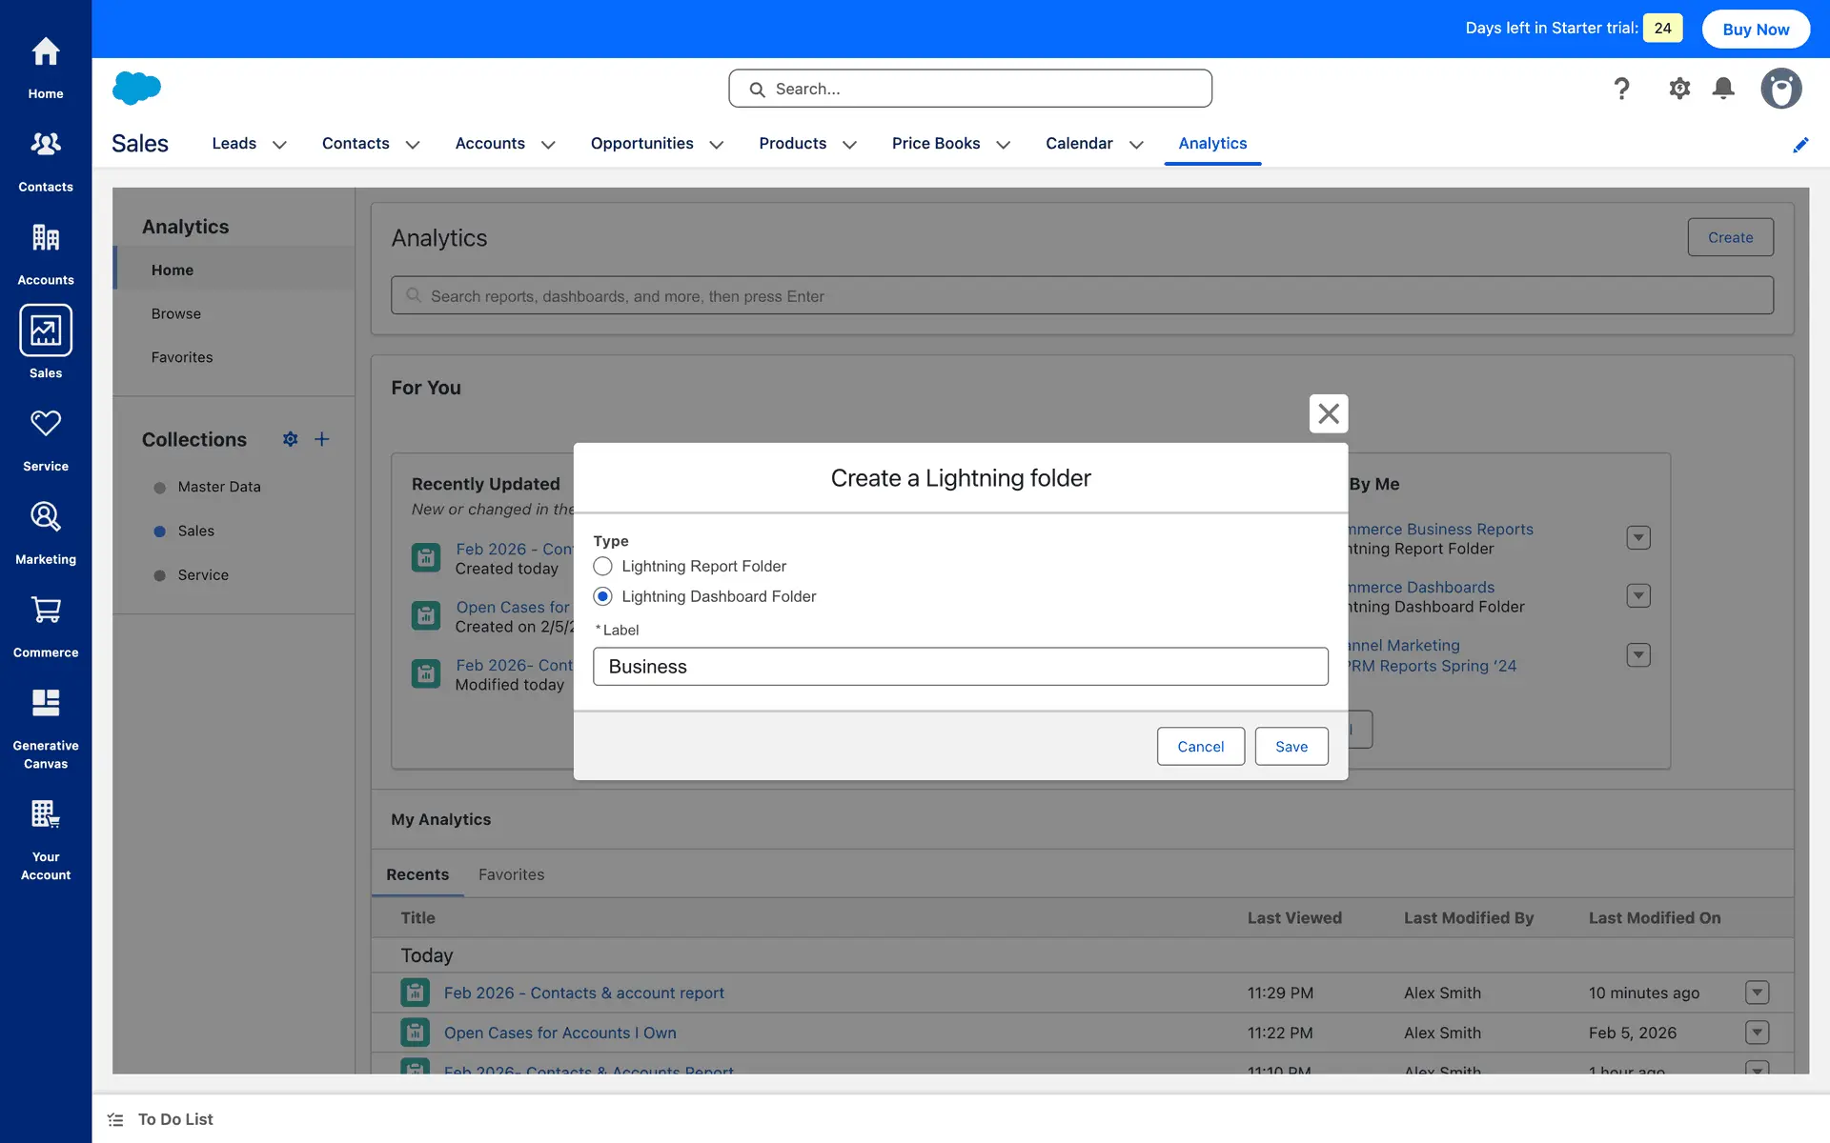Open the notifications bell
The height and width of the screenshot is (1143, 1830).
coord(1723,89)
